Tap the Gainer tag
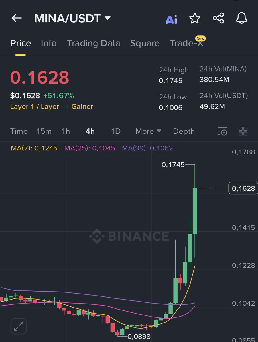 [82, 107]
